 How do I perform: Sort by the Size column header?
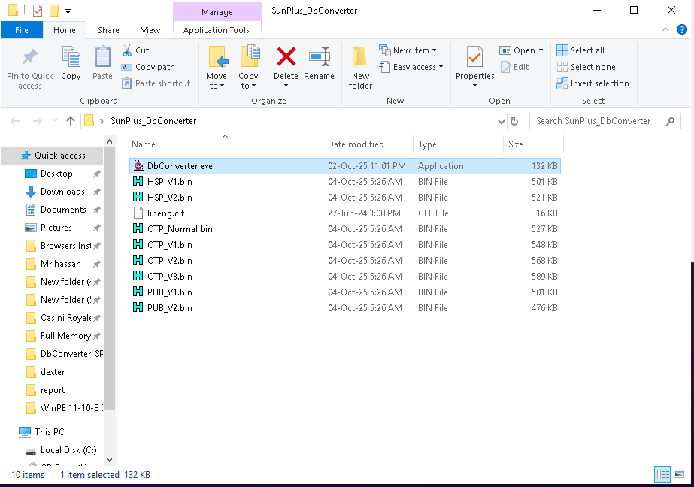tap(533, 144)
